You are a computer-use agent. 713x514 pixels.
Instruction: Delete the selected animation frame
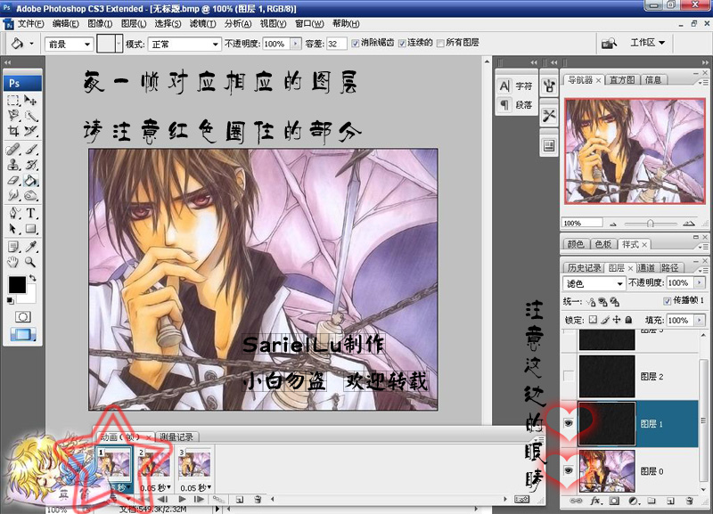pos(258,500)
